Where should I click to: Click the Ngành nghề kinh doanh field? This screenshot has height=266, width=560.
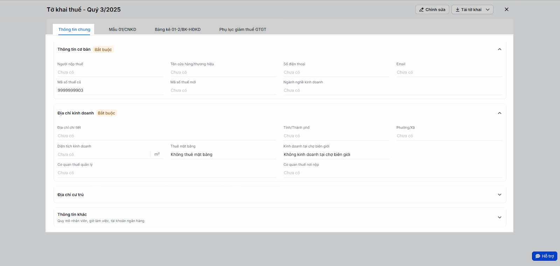pos(393,90)
